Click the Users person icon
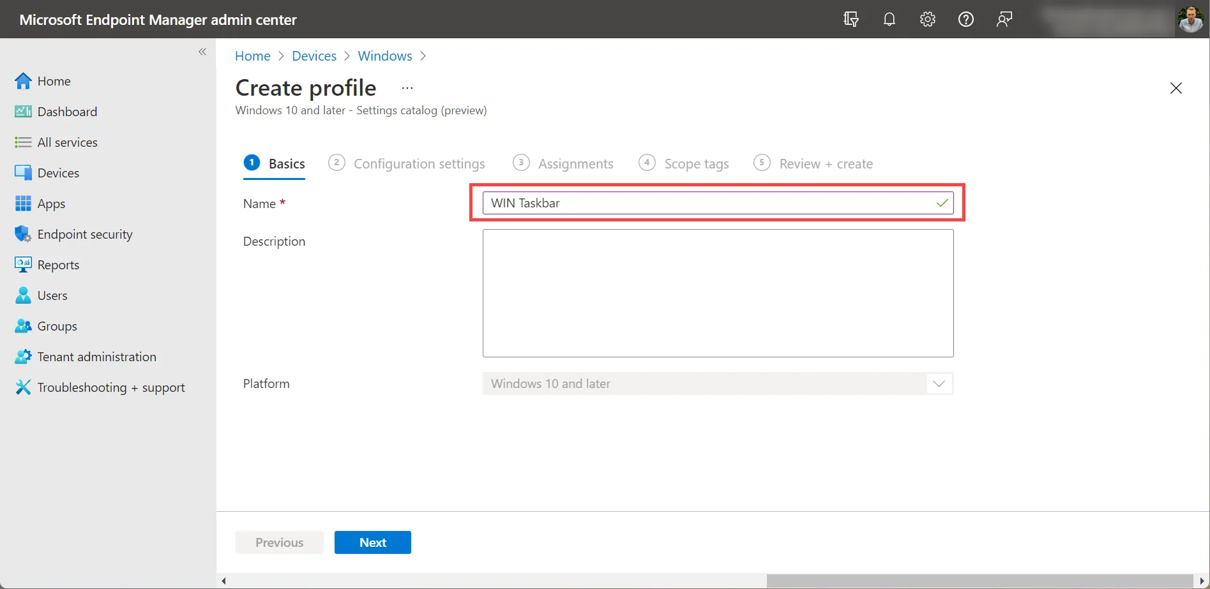The image size is (1210, 589). point(23,295)
